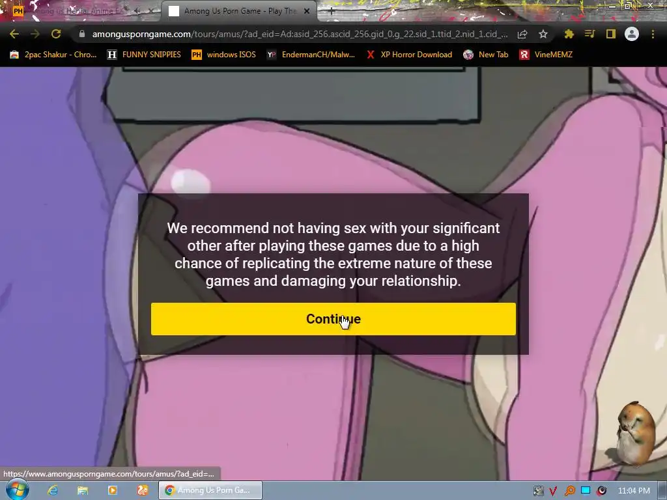Close the Among Us Porn Game tab

coord(307,11)
